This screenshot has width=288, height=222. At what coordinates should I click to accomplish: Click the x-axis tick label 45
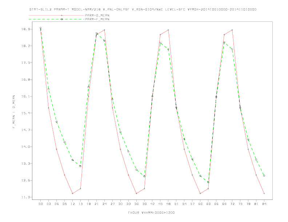point(160,204)
